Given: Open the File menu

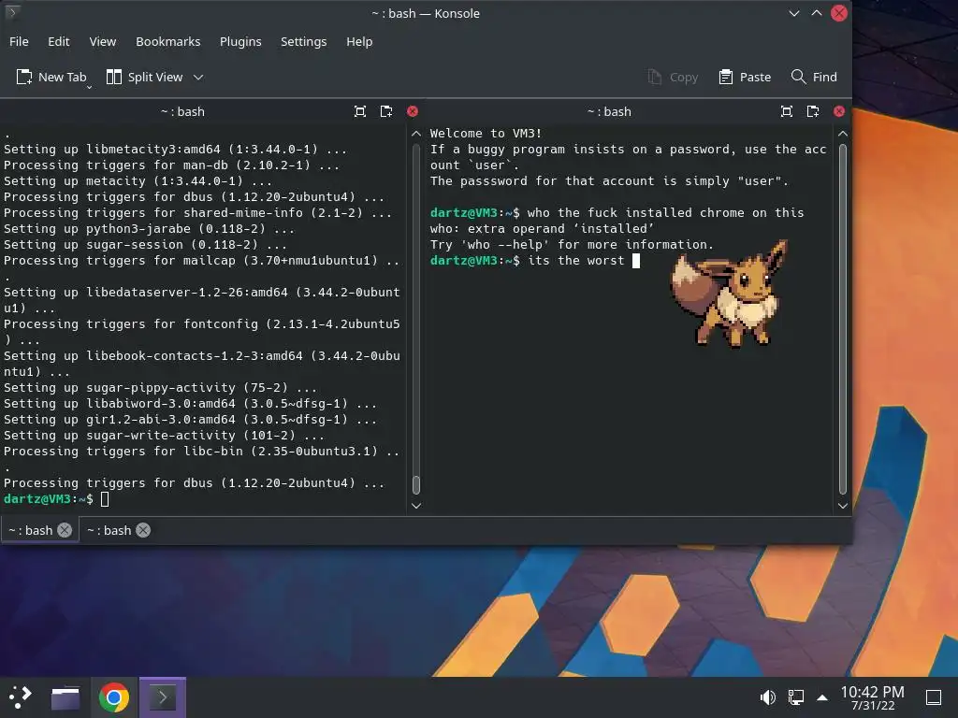Looking at the screenshot, I should (19, 41).
